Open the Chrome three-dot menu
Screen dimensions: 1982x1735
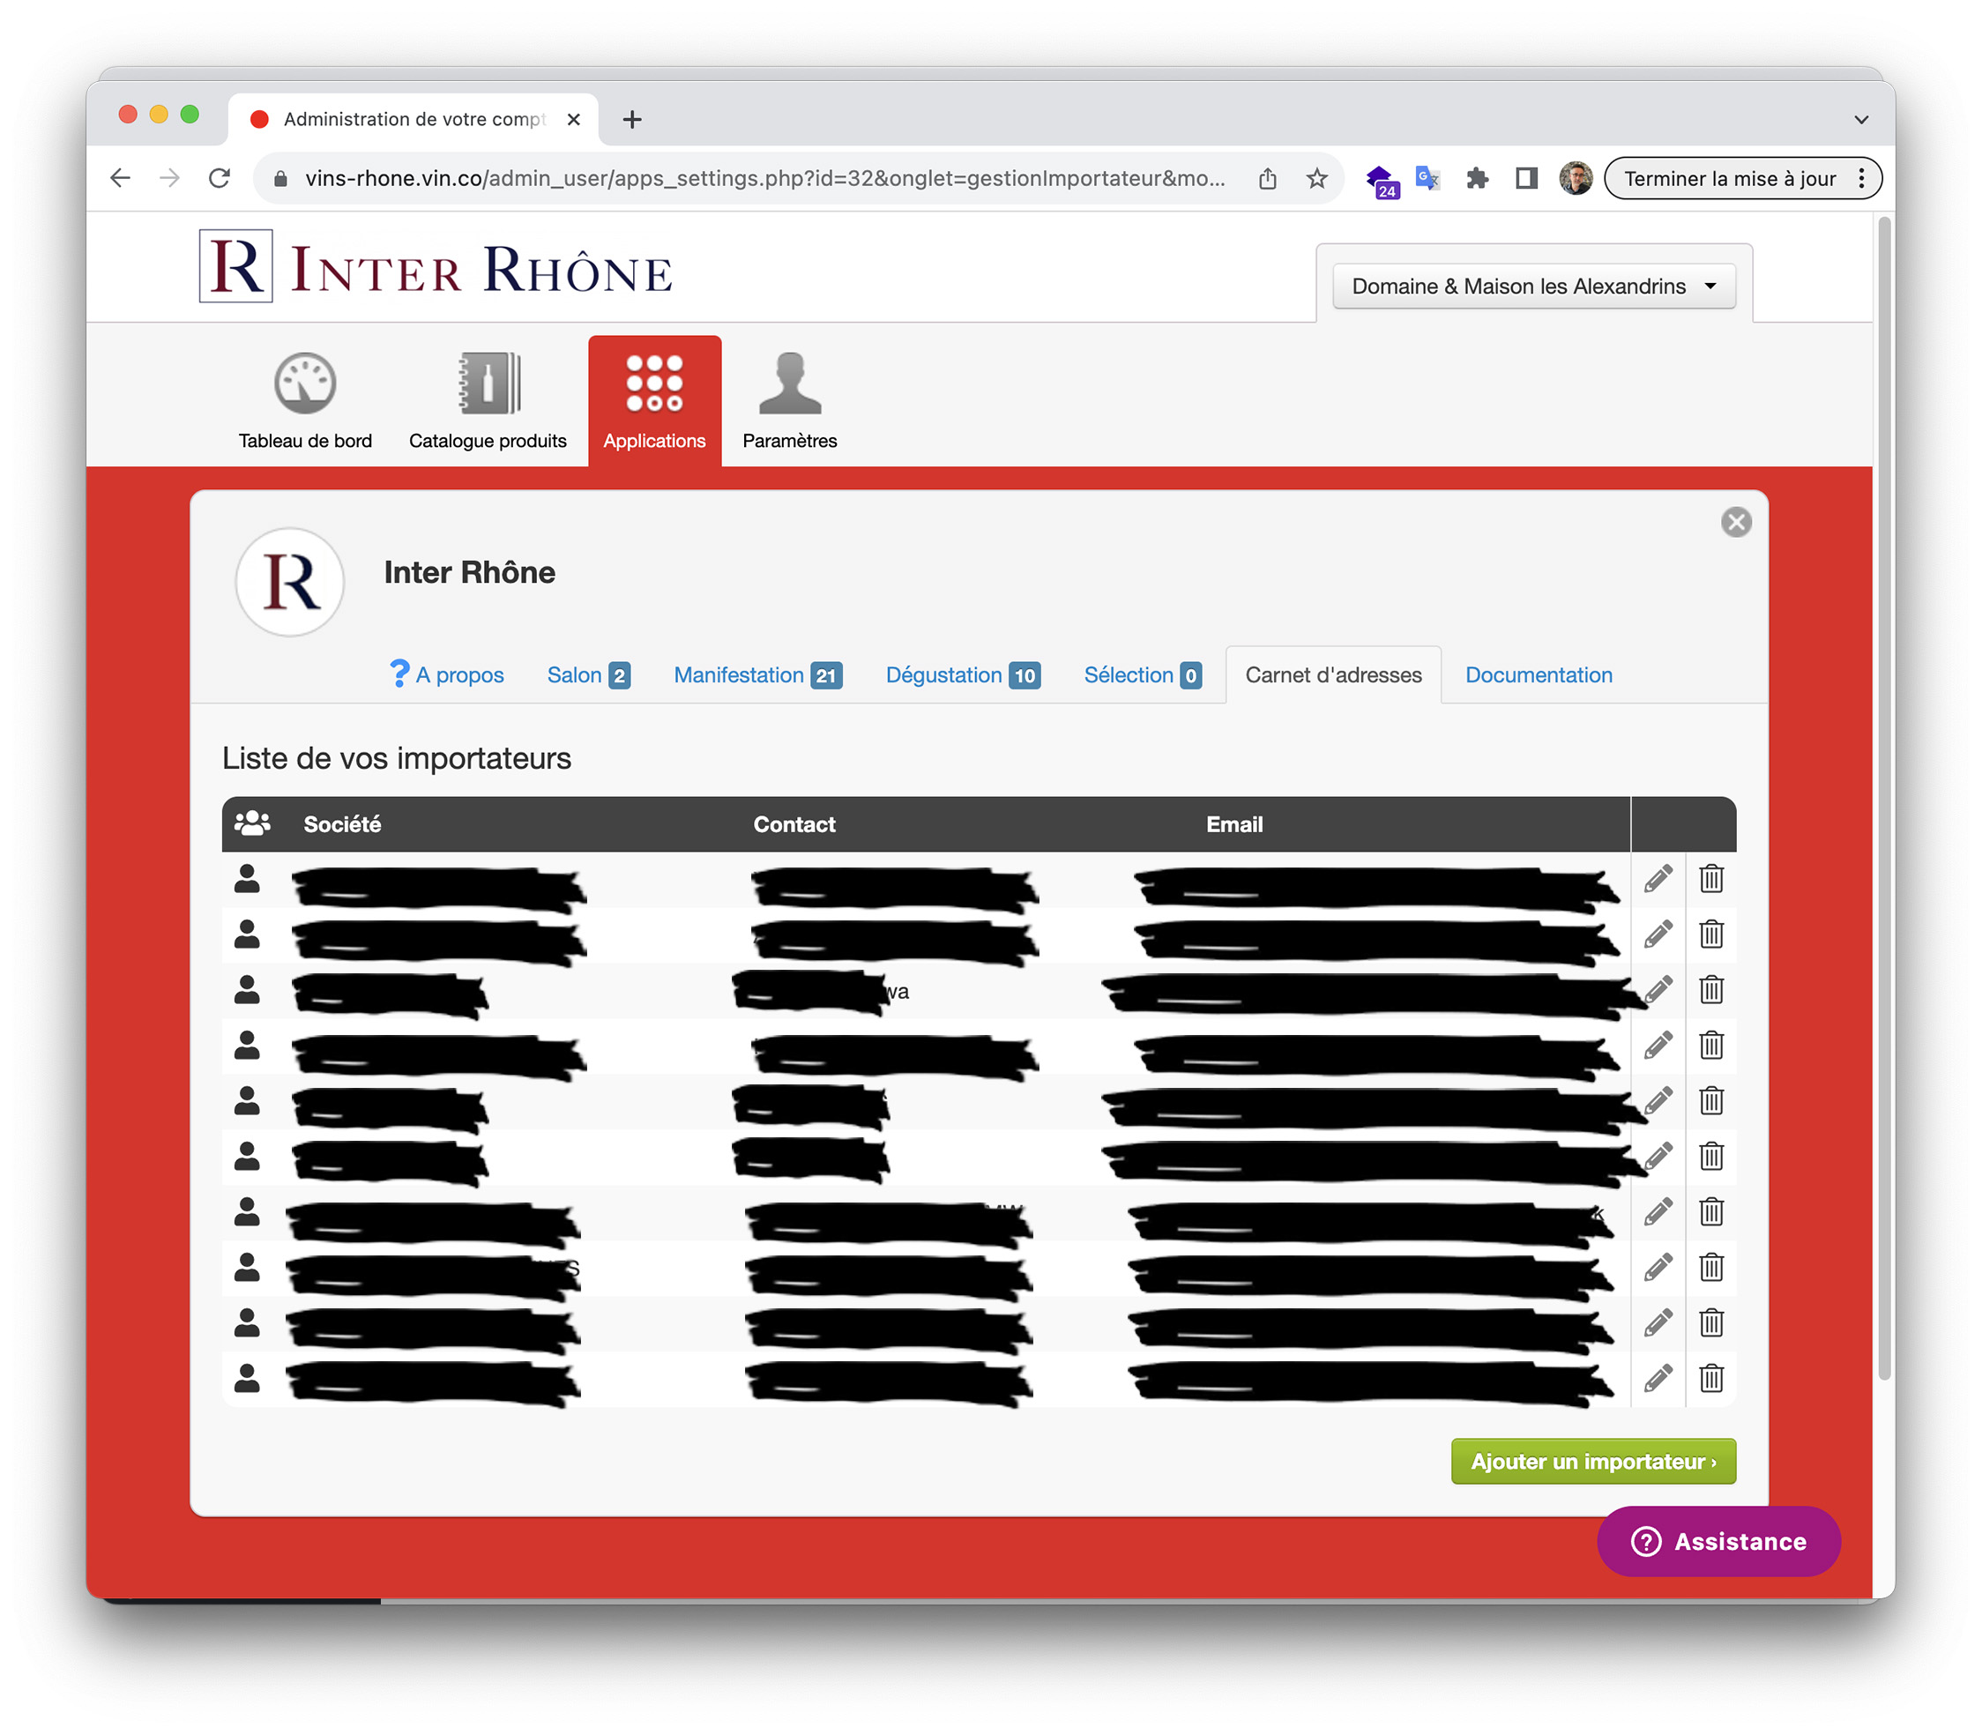click(x=1861, y=178)
